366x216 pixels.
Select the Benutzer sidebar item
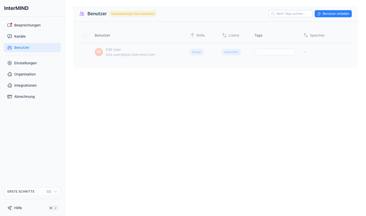(x=32, y=48)
